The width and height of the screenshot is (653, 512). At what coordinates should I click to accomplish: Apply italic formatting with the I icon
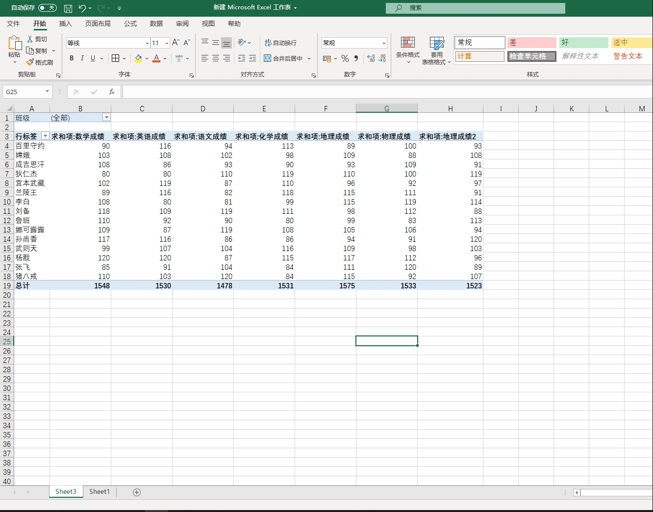coord(82,58)
